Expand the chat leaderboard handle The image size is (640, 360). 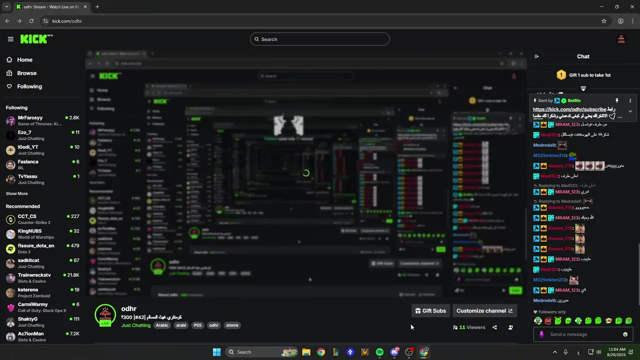click(x=583, y=88)
